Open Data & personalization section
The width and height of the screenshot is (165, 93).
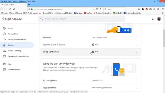coord(17,40)
